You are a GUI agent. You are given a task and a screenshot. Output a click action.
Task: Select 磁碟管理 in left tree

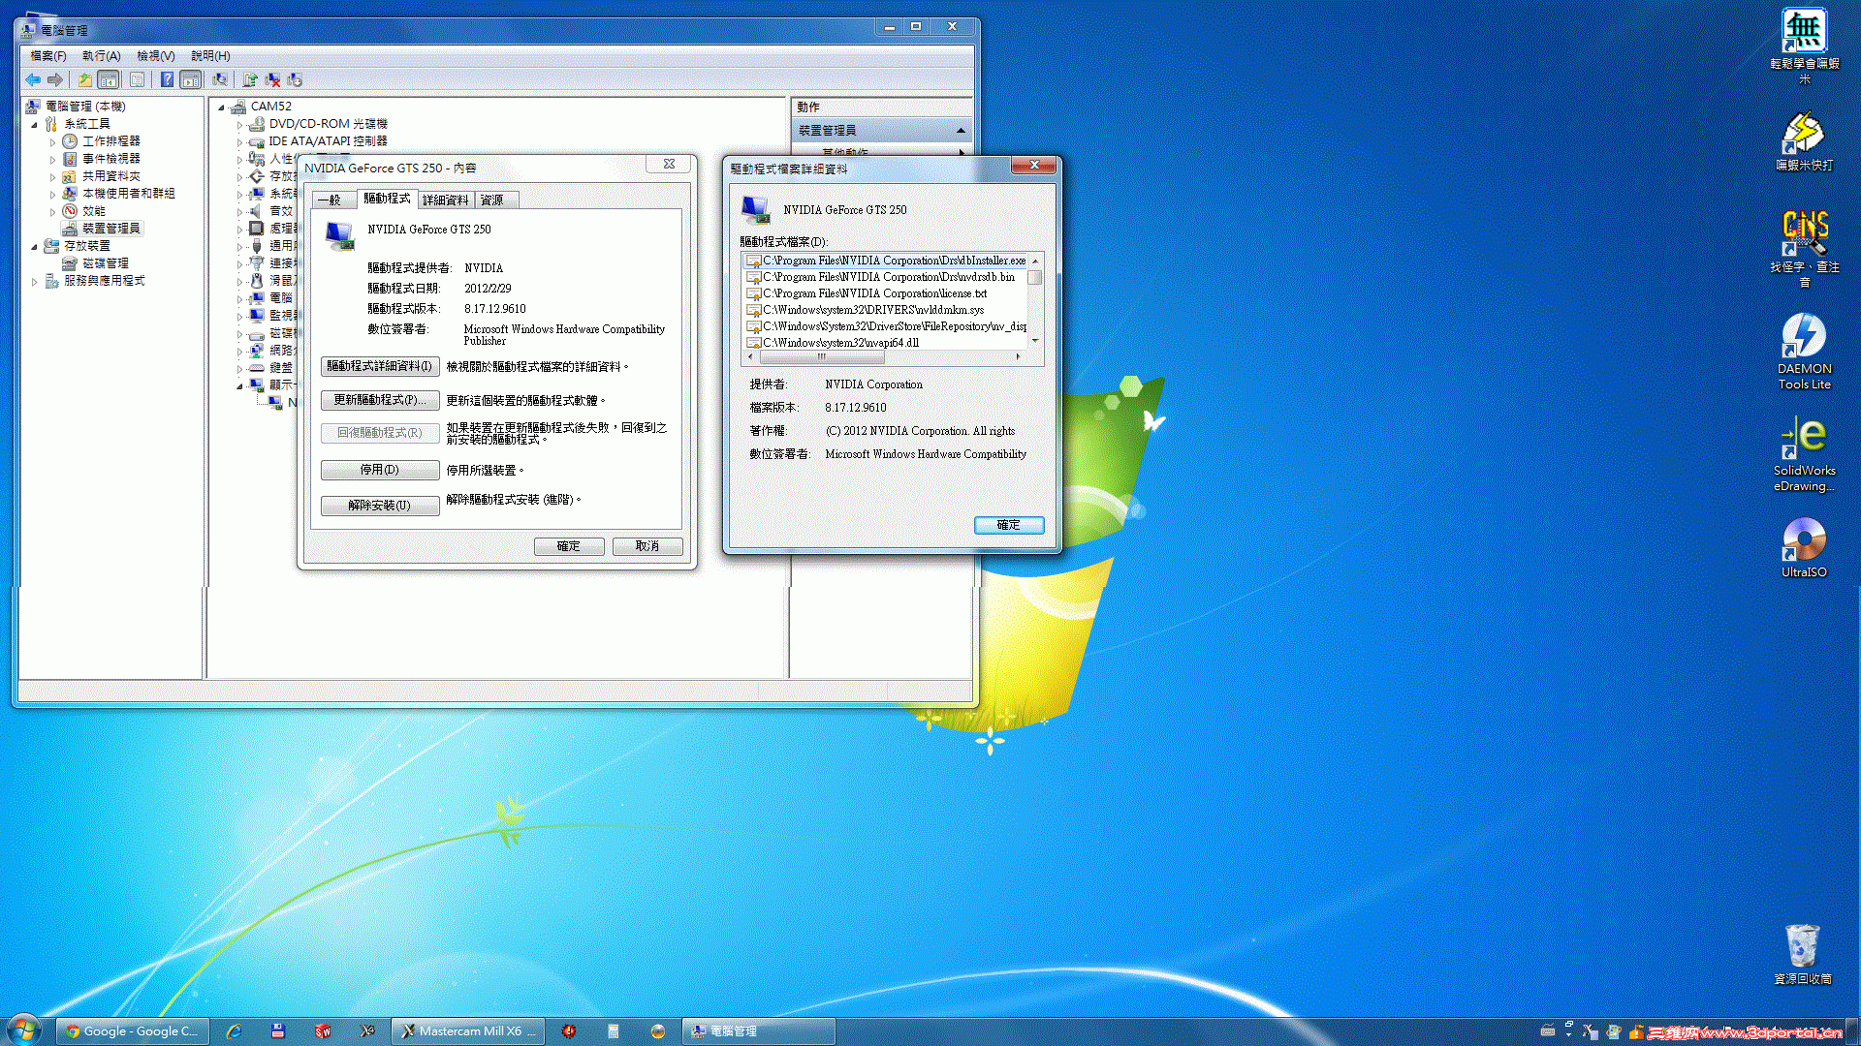pyautogui.click(x=105, y=263)
